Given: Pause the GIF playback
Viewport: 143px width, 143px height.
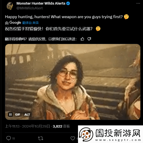Looking at the screenshot, I should click(10, 115).
